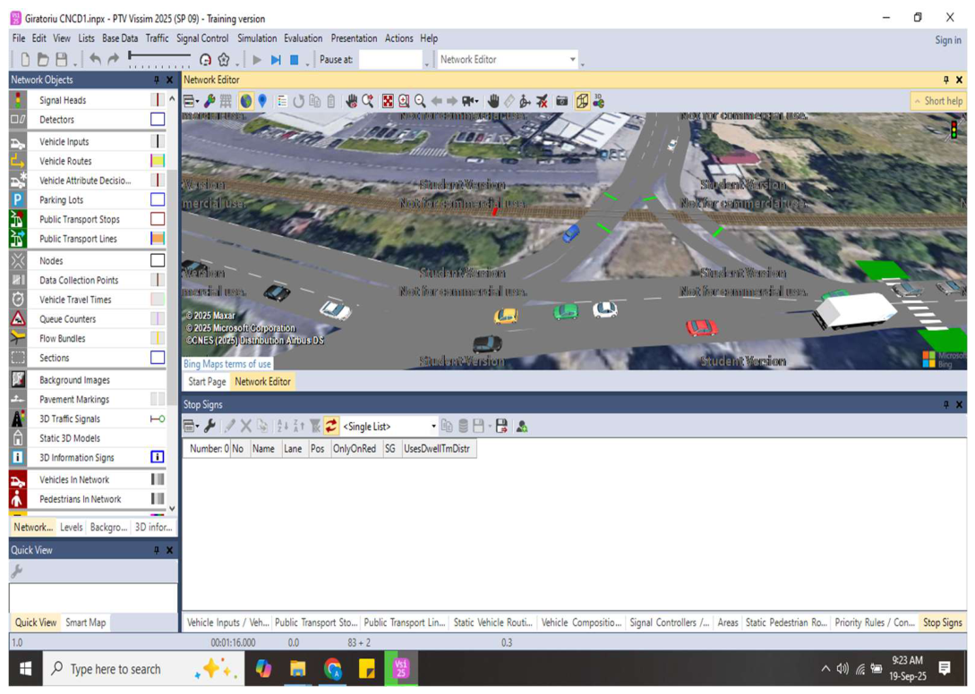
Task: Toggle Detectors visibility box
Action: (x=158, y=119)
